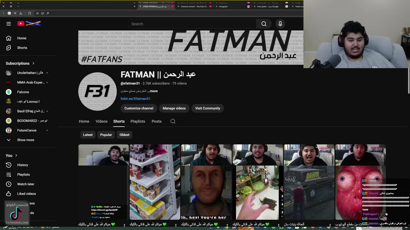Click the TikTok FATMANSECOND overlay icon
The height and width of the screenshot is (230, 410).
(17, 213)
